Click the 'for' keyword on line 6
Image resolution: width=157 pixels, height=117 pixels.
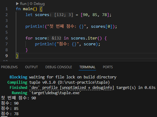point(29,38)
